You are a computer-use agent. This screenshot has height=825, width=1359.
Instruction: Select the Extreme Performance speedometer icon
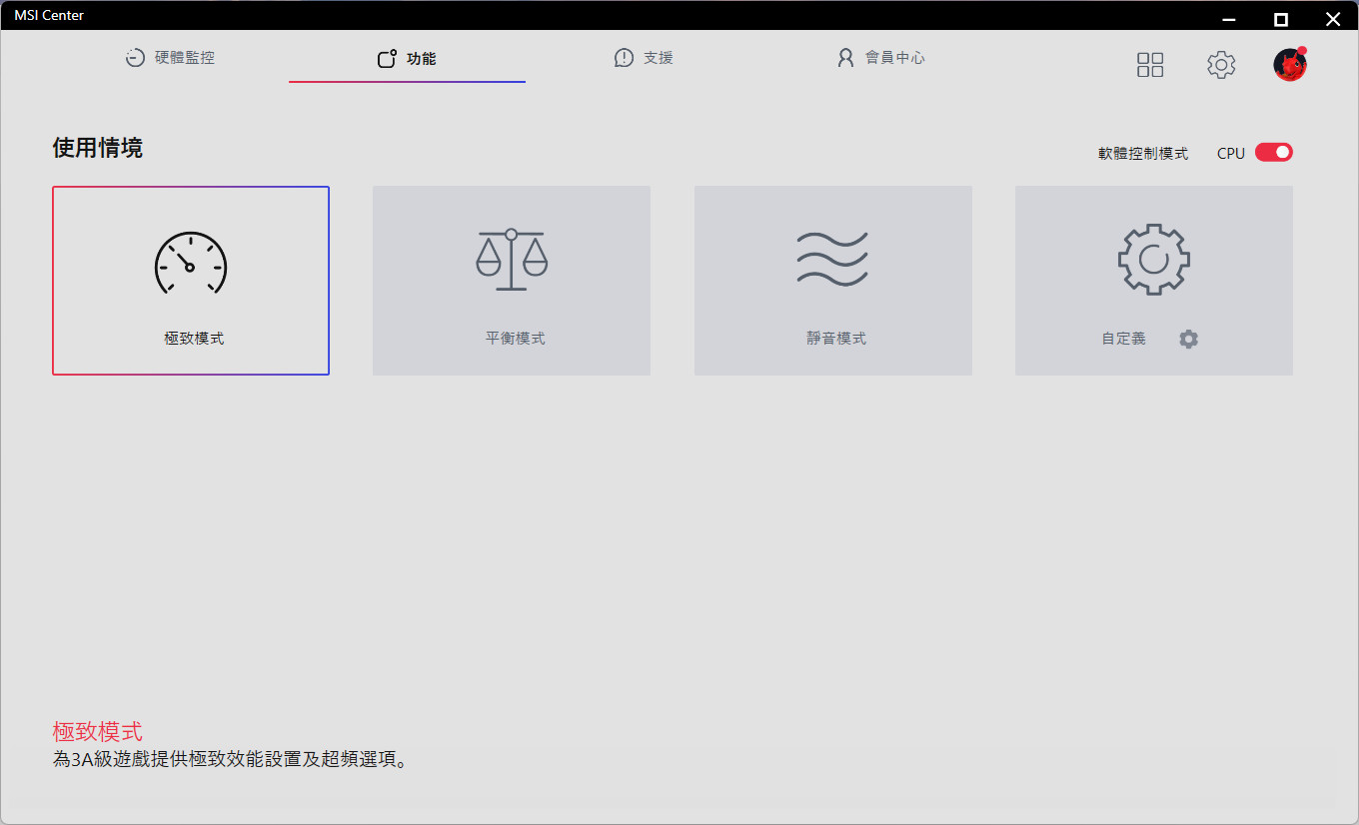190,263
